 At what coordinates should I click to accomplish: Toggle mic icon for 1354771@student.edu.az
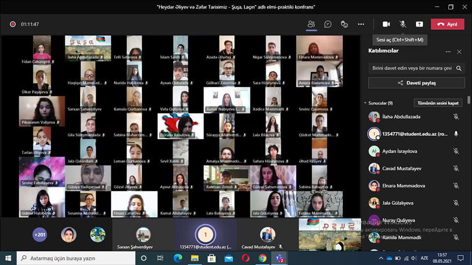tap(456, 134)
